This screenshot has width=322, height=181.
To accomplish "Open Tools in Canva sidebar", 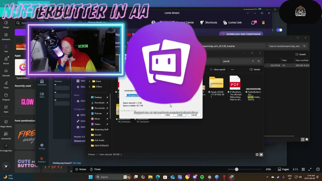I will [6, 85].
